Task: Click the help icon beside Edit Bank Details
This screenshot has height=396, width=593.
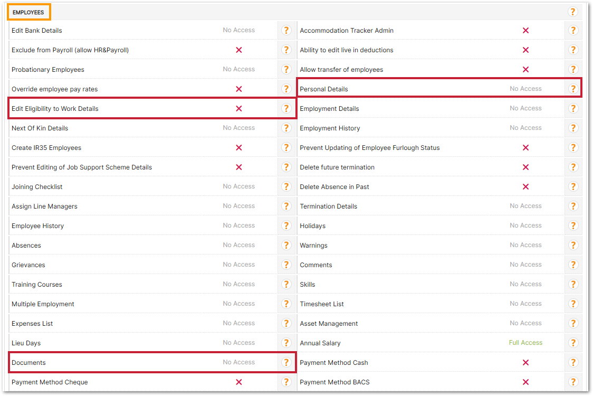Action: (x=286, y=31)
